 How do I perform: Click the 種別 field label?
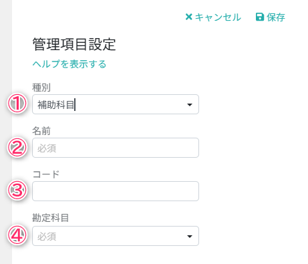[41, 88]
